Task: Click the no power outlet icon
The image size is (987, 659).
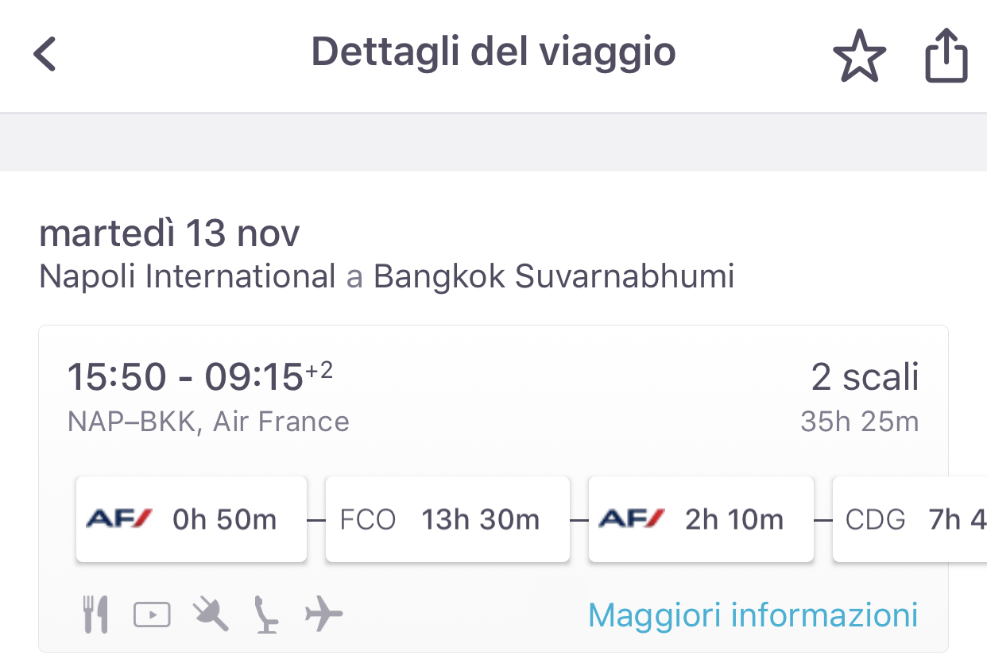Action: pos(211,615)
